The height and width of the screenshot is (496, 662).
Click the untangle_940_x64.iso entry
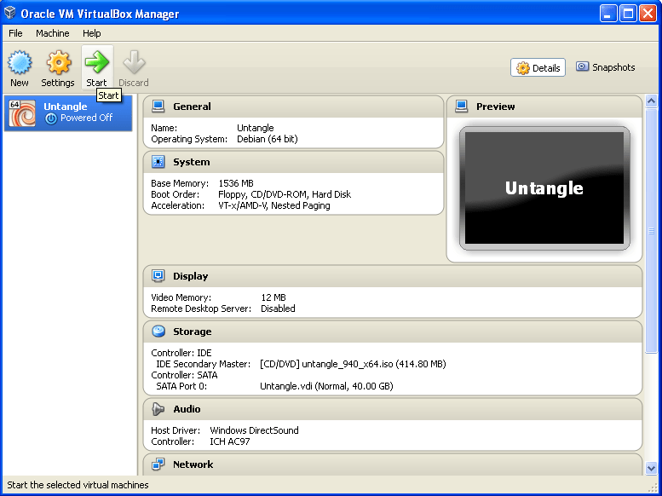353,364
